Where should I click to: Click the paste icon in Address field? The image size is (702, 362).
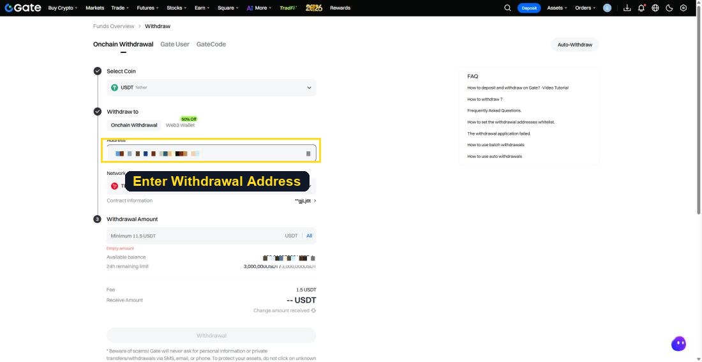coord(308,154)
